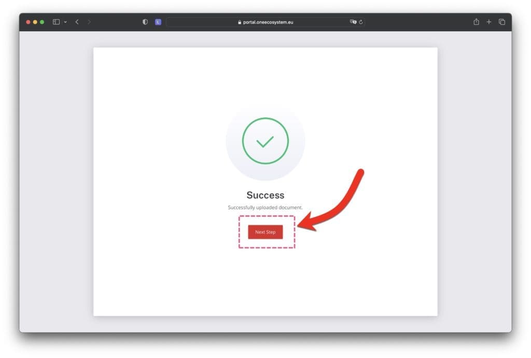Click the 'Successfully uploaded document' message
This screenshot has width=531, height=358.
click(265, 208)
